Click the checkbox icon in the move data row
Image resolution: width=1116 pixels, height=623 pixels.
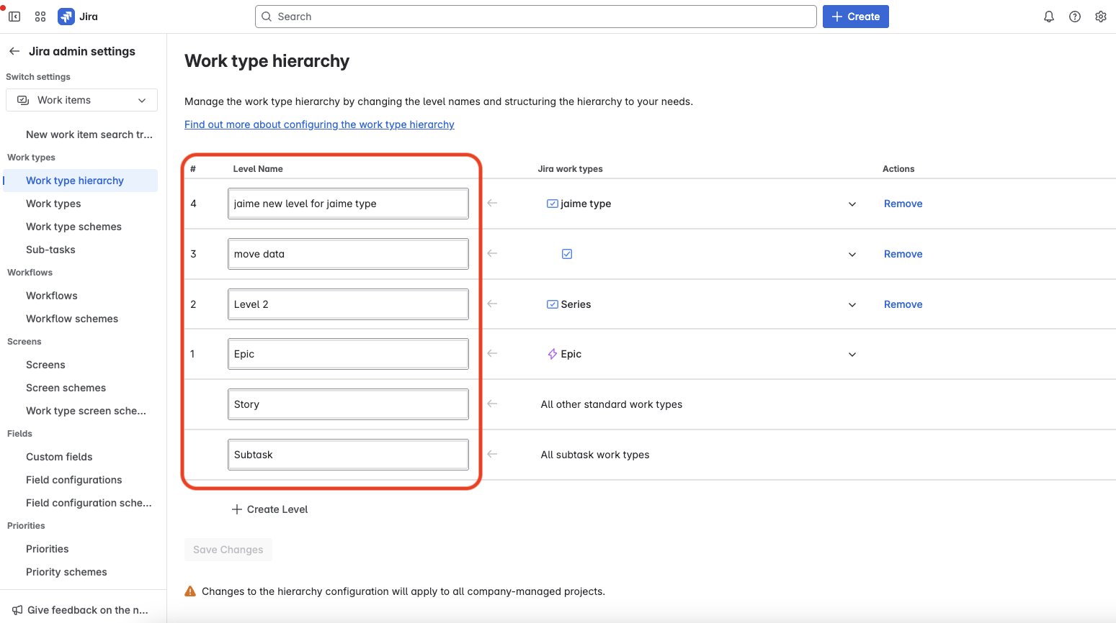click(x=567, y=253)
